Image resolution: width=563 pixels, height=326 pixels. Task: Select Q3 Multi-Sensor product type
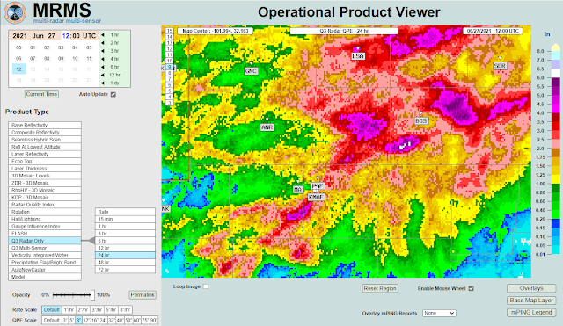45,248
